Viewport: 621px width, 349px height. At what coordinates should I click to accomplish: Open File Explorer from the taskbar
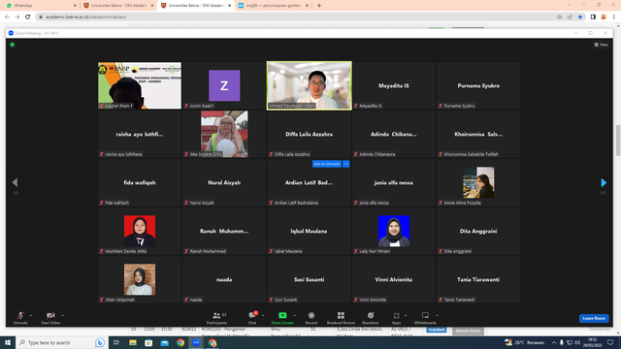(x=133, y=342)
